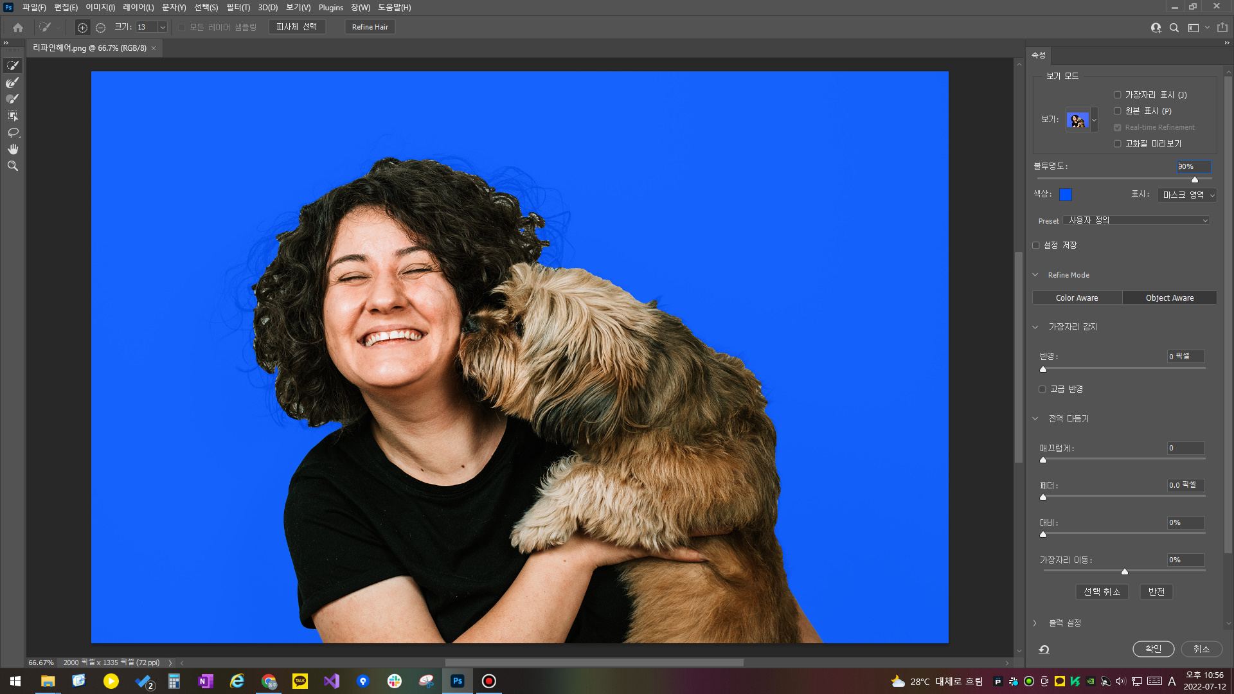The image size is (1234, 694).
Task: Click the 선택 취소 button
Action: point(1102,592)
